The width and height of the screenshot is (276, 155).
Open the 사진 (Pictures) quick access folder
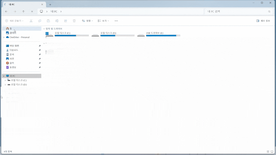coord(22,59)
